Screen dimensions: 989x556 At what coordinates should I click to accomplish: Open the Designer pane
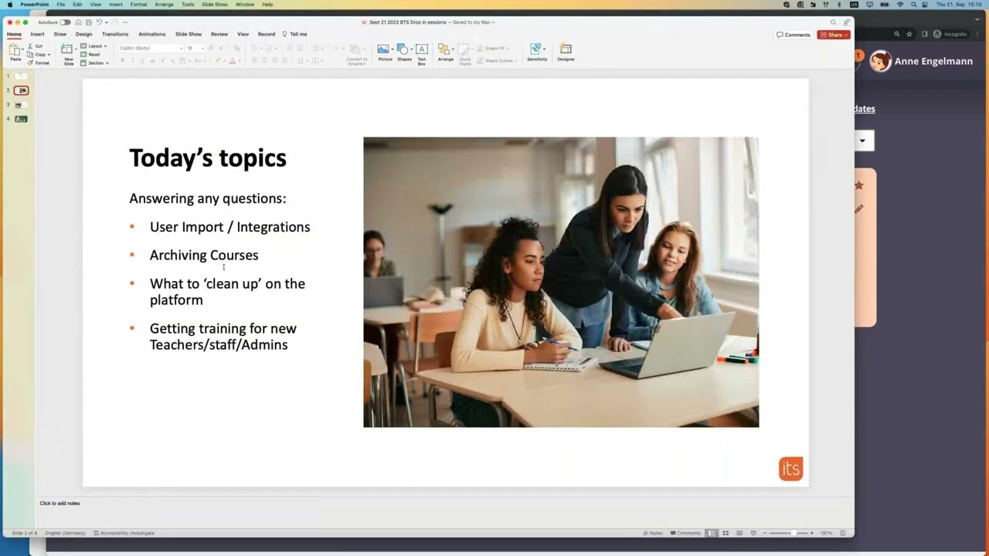pyautogui.click(x=566, y=52)
